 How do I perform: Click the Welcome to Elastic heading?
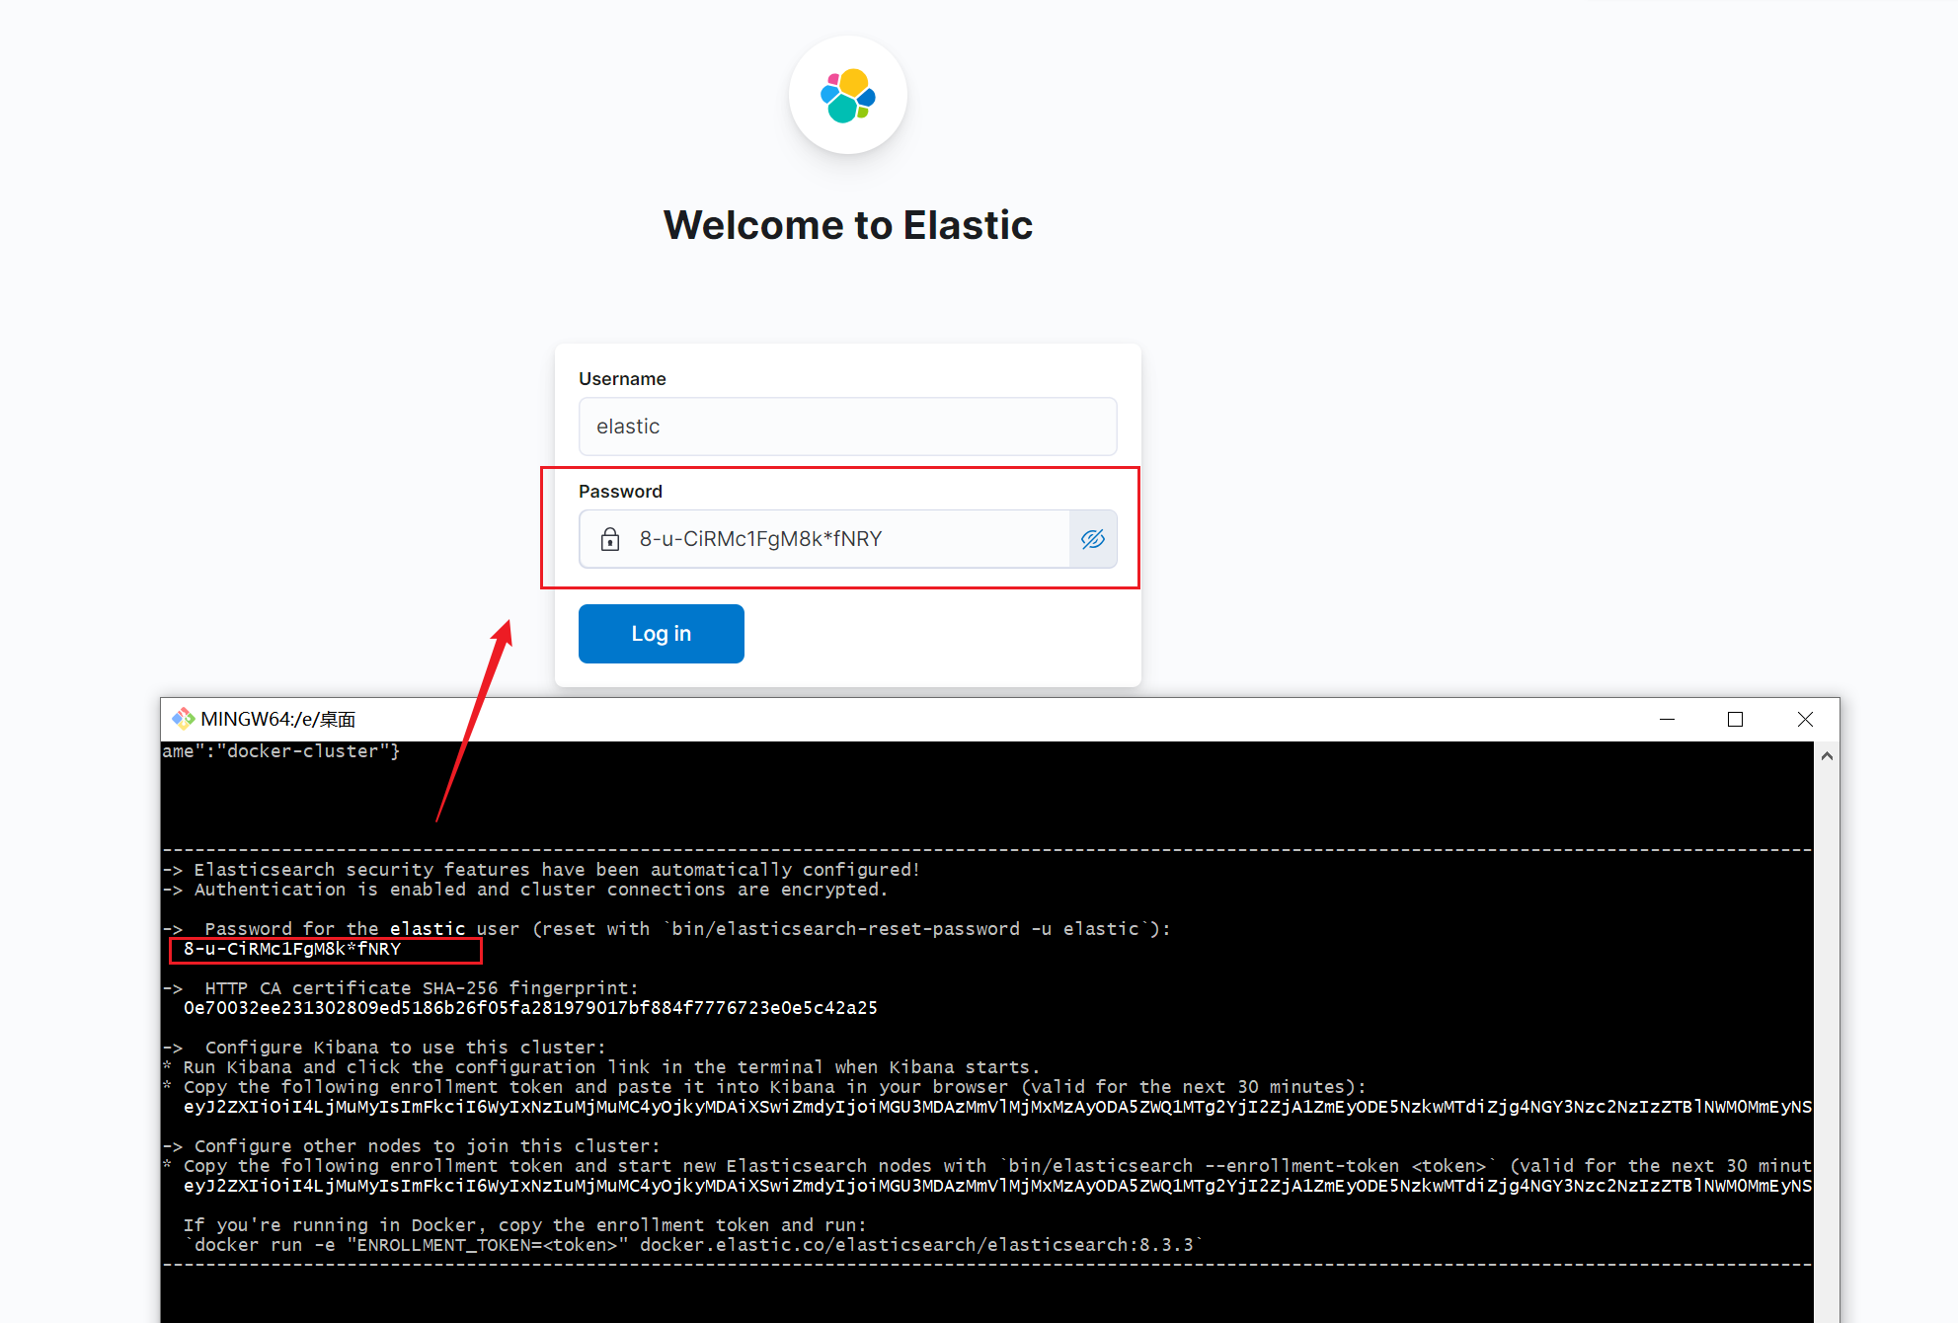click(x=848, y=225)
